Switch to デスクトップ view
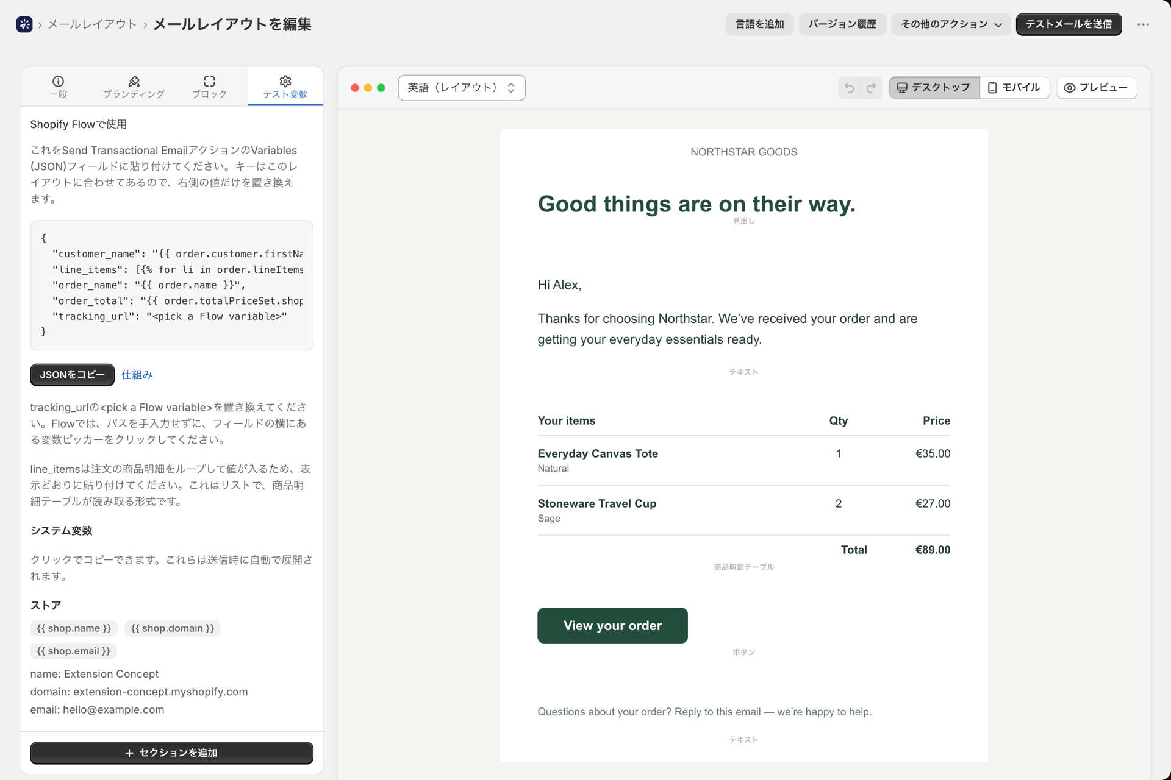The width and height of the screenshot is (1171, 780). coord(934,88)
